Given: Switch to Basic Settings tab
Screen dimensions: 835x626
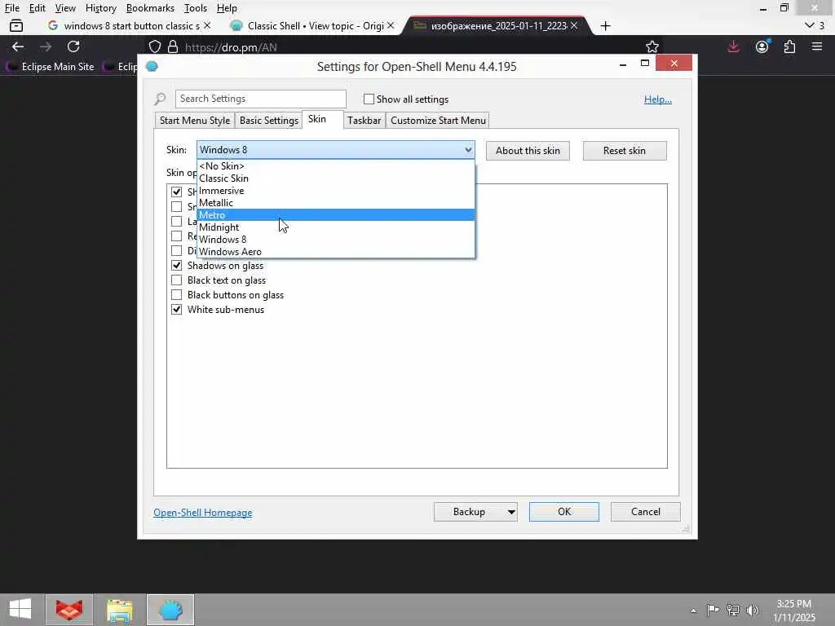Looking at the screenshot, I should point(269,121).
